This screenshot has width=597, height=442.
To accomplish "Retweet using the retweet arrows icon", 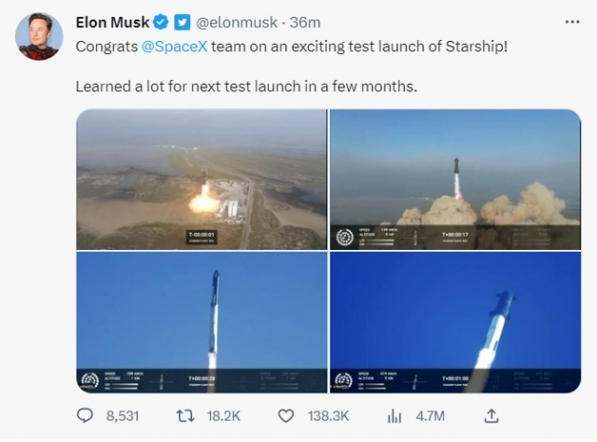I will (x=186, y=416).
